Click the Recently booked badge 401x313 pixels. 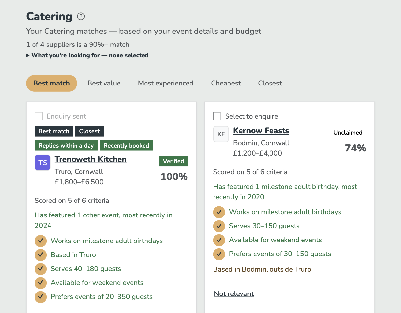tap(126, 146)
